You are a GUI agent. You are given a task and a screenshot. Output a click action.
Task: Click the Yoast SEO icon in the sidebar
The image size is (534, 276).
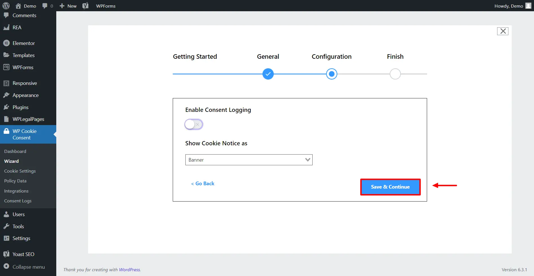6,254
